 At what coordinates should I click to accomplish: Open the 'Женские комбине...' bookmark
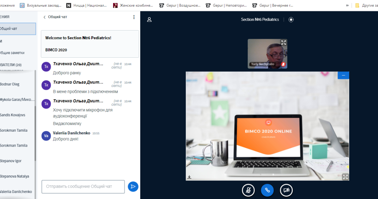pos(133,5)
